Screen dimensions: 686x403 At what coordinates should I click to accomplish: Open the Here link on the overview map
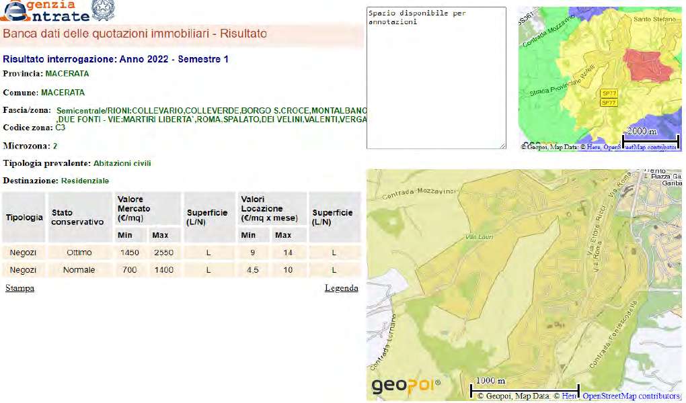[x=592, y=146]
